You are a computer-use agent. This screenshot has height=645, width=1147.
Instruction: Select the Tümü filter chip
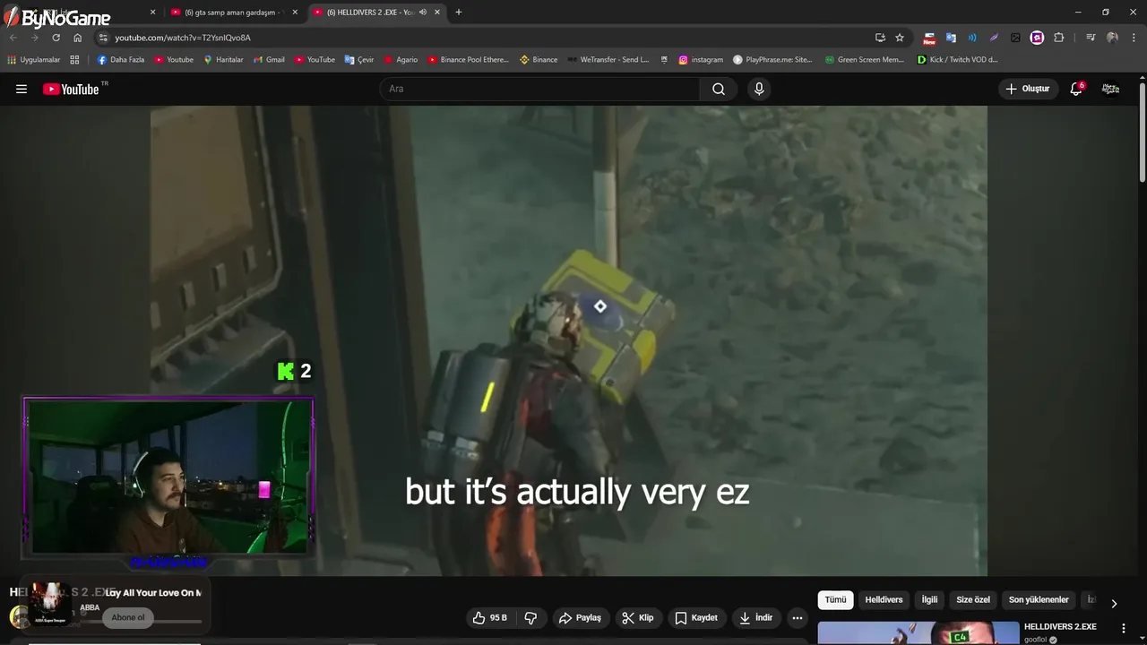[835, 600]
